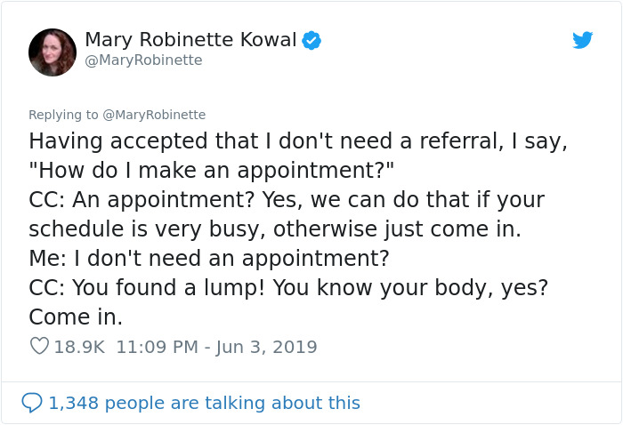Click the blue verified badge
Screen dimensions: 623x425
[311, 40]
